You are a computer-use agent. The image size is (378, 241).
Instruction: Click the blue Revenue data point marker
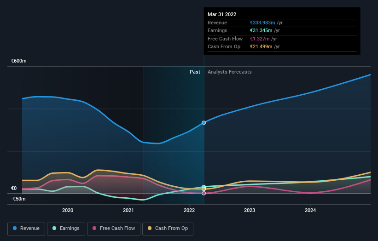204,123
